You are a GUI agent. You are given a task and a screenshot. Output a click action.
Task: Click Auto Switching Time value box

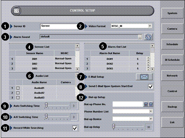click(74, 106)
